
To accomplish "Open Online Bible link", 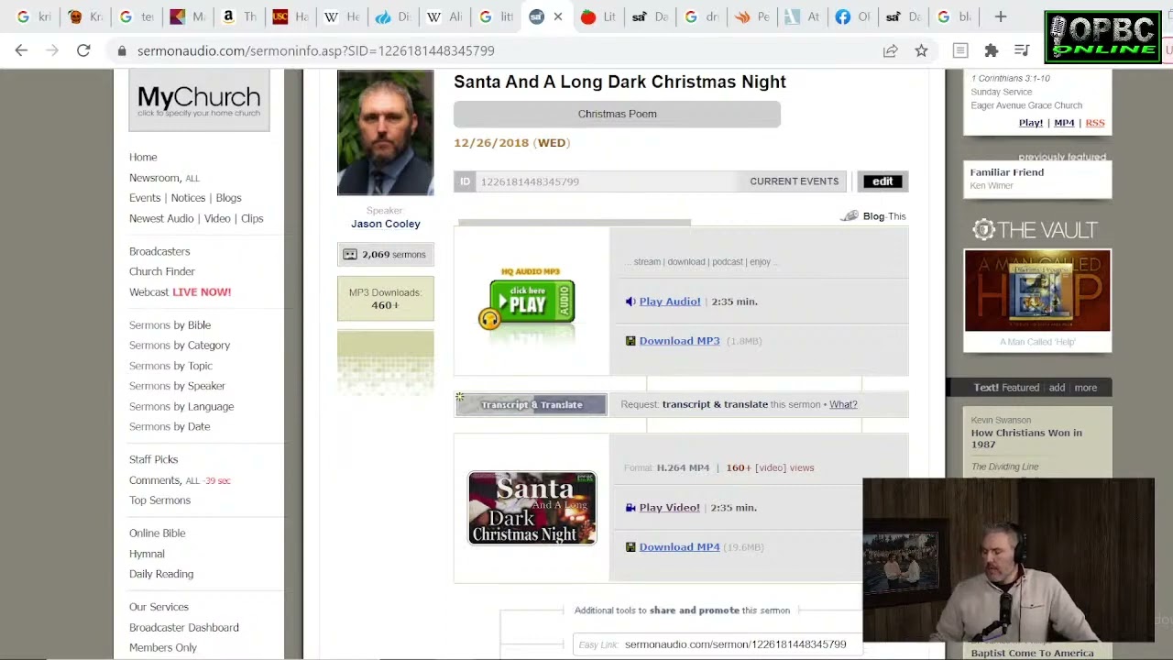I will (157, 533).
